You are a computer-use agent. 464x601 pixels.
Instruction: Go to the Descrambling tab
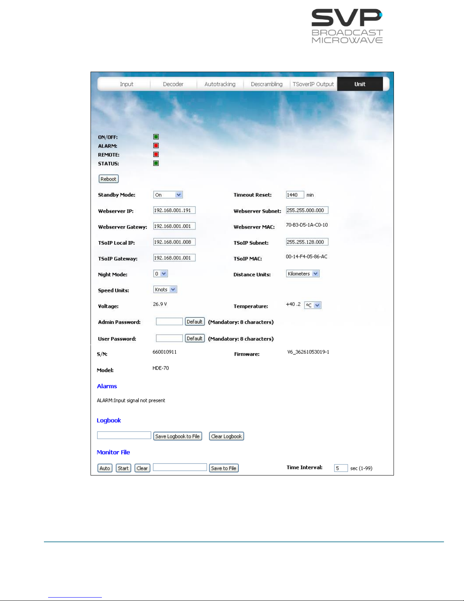click(x=267, y=84)
